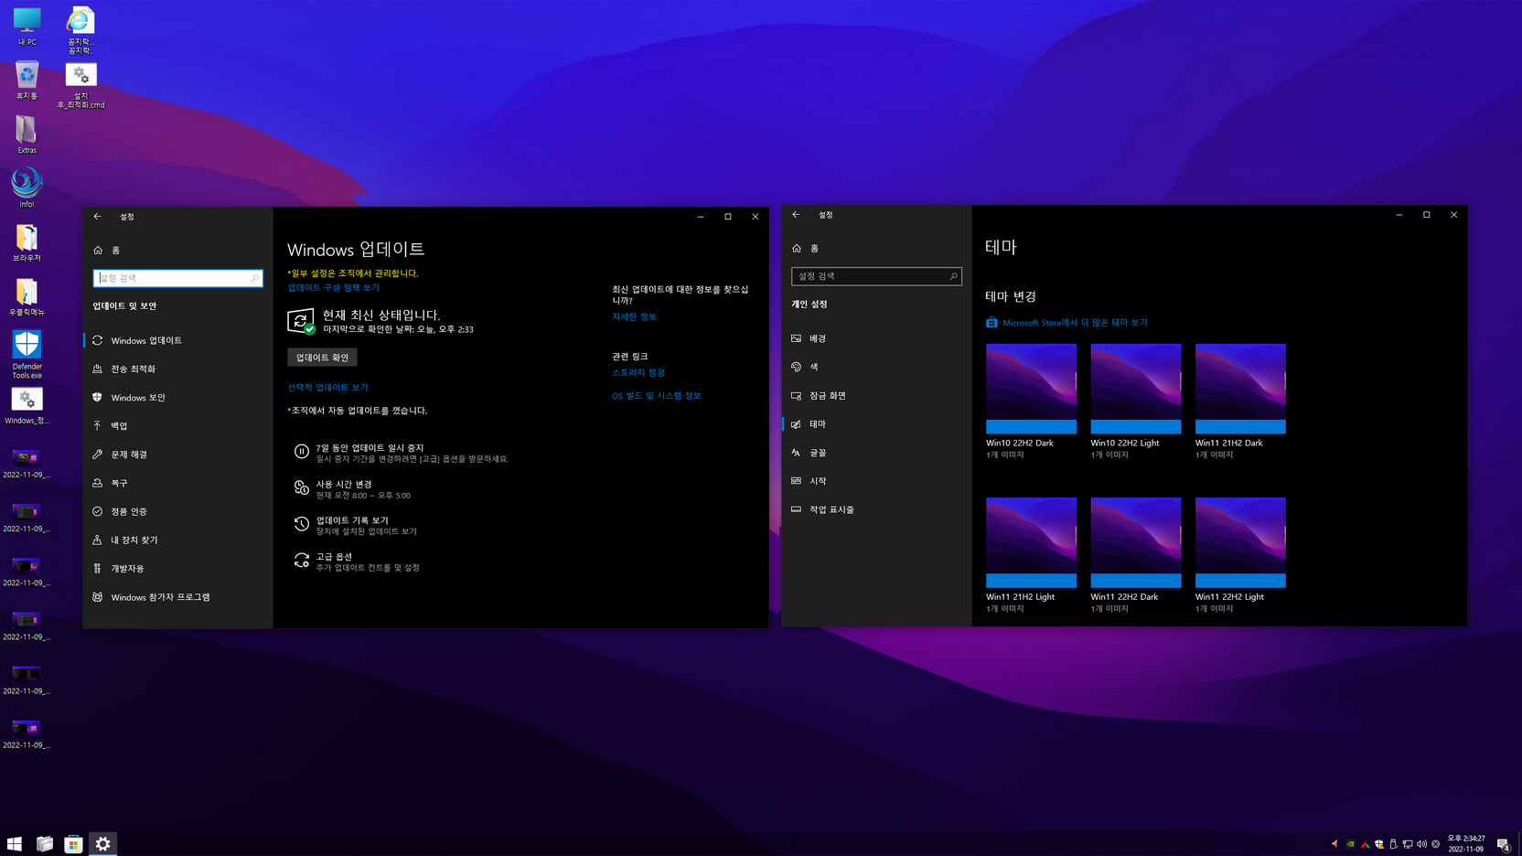Open the 휴지통 recycle bin icon
The height and width of the screenshot is (856, 1522).
[x=27, y=80]
